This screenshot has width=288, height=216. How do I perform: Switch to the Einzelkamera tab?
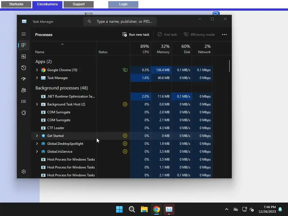coord(47,4)
